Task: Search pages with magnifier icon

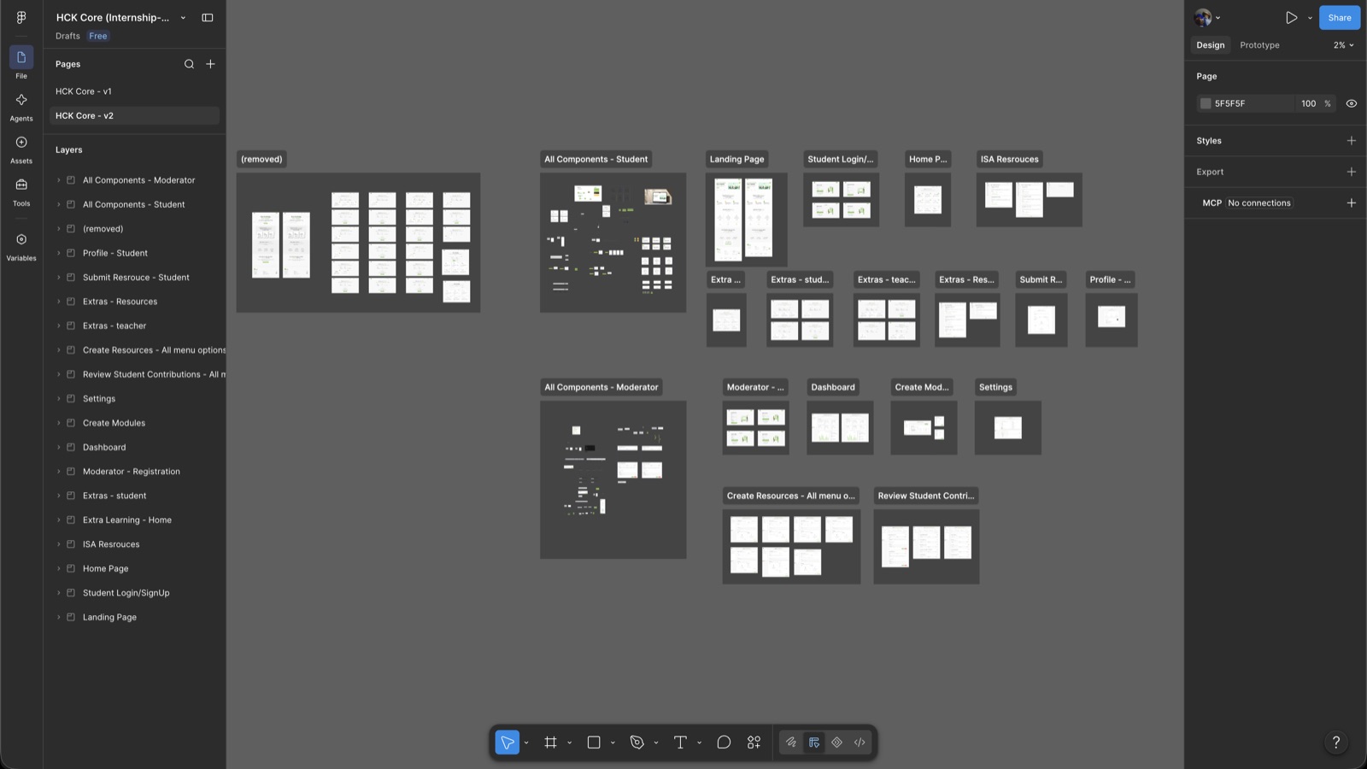Action: [x=189, y=64]
